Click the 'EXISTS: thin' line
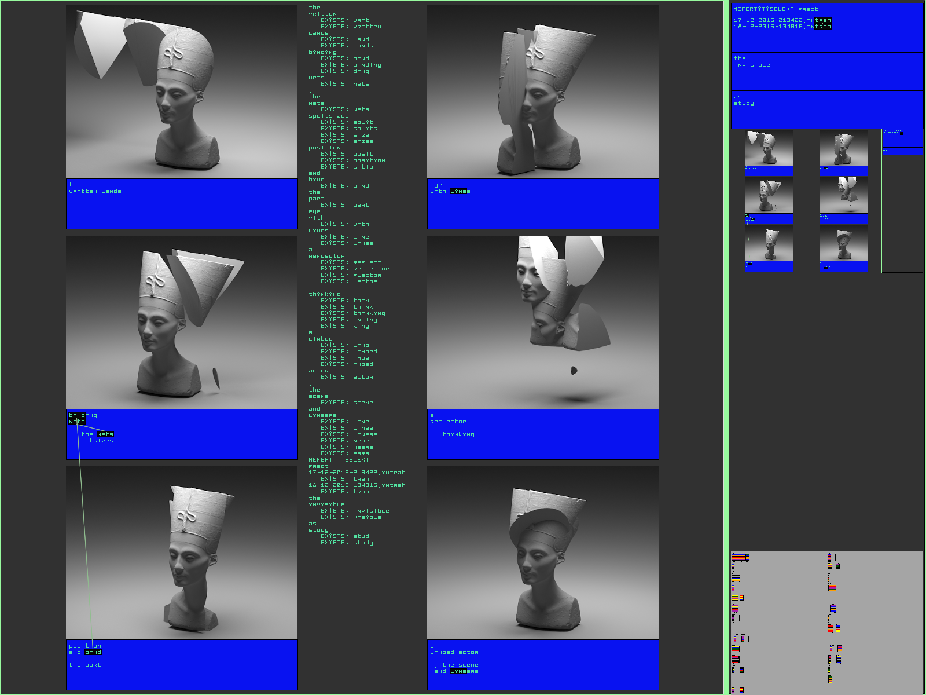 click(x=345, y=301)
